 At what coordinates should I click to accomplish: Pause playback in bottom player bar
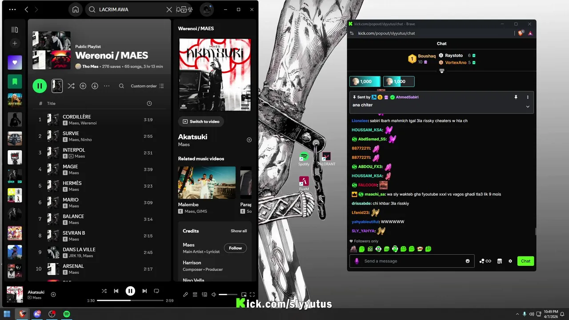click(130, 291)
